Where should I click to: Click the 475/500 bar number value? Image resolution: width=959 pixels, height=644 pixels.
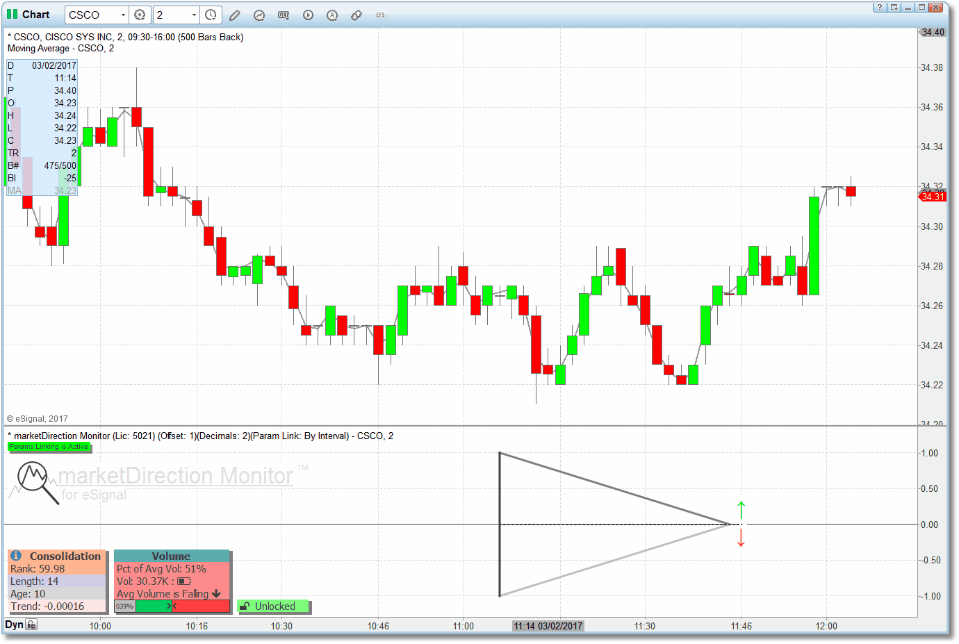tap(60, 165)
